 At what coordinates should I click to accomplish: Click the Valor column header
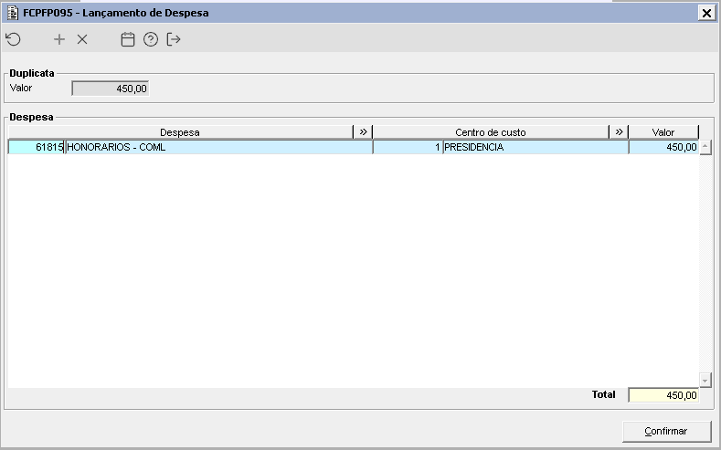663,132
